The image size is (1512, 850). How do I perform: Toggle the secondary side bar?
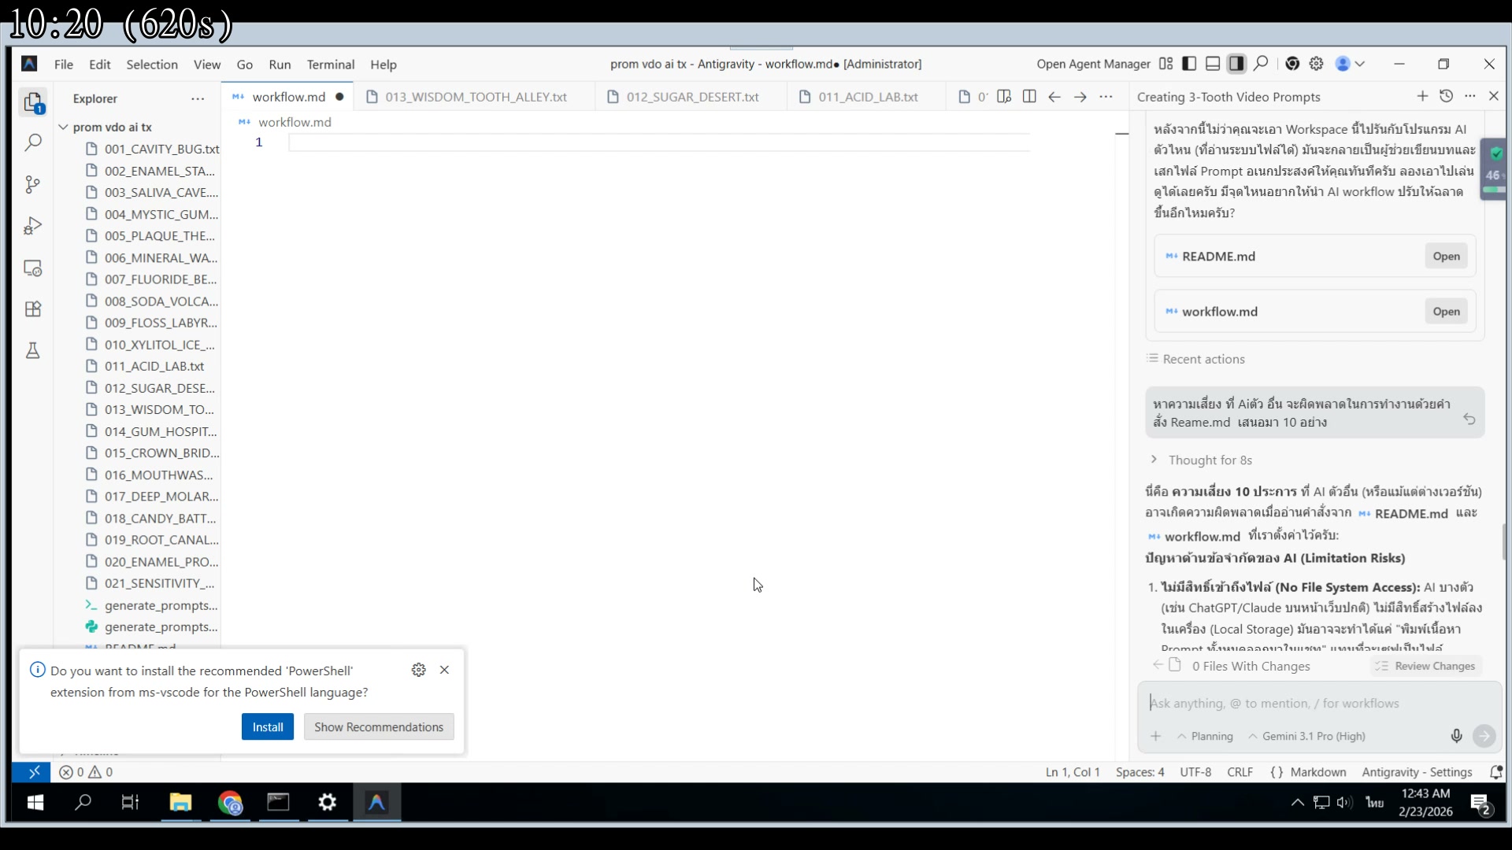pos(1236,64)
